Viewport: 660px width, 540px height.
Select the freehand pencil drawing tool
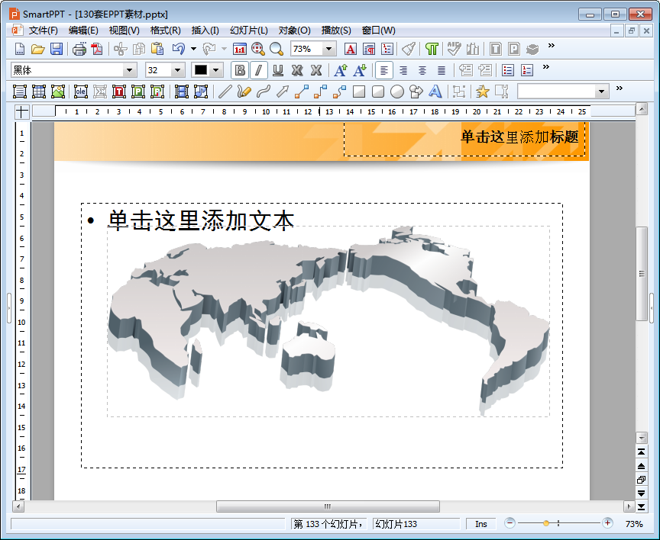coord(244,92)
